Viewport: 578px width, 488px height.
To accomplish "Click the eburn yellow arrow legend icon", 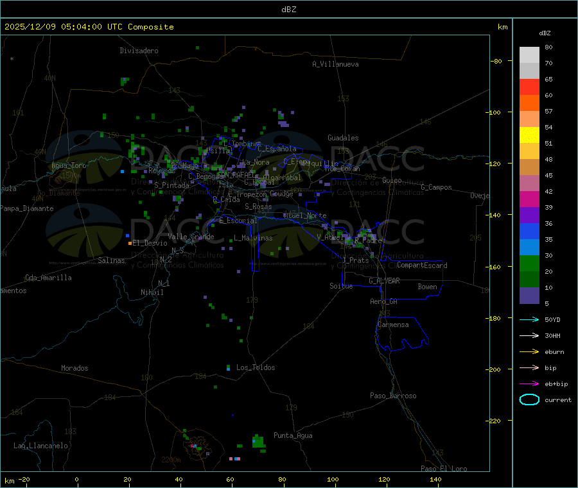I will 529,352.
